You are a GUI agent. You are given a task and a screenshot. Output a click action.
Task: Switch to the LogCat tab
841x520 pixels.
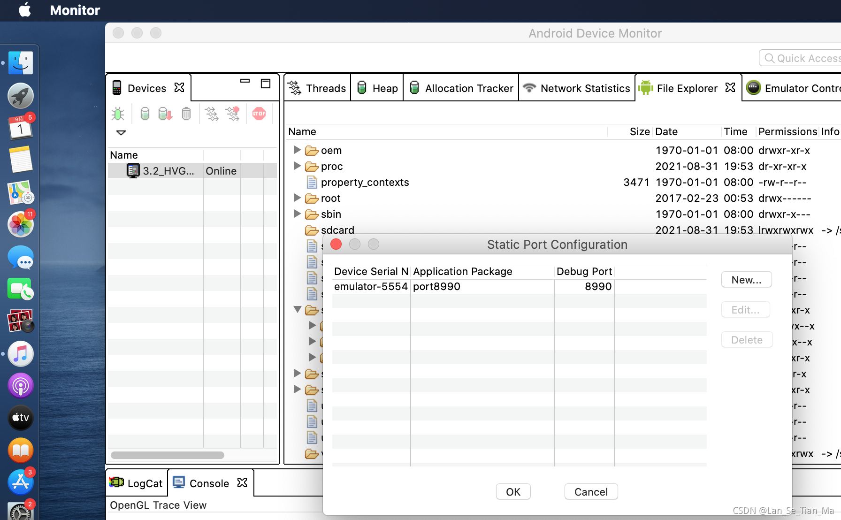(x=136, y=483)
